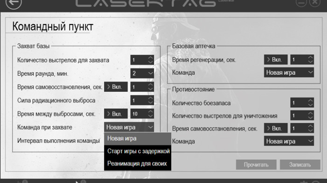Click the Интервал выполнения команды label
Viewport: 327px width, 183px height.
coord(59,141)
